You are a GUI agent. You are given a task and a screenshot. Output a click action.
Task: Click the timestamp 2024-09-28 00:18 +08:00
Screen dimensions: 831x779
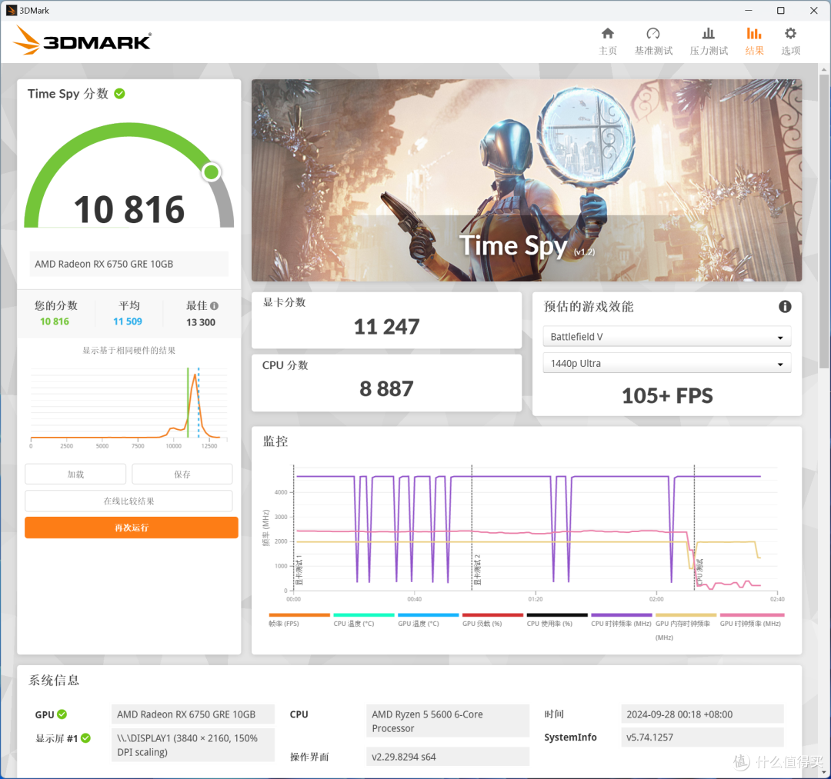(x=703, y=714)
